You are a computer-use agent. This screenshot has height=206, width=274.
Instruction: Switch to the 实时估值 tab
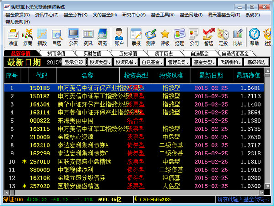pyautogui.click(x=92, y=53)
